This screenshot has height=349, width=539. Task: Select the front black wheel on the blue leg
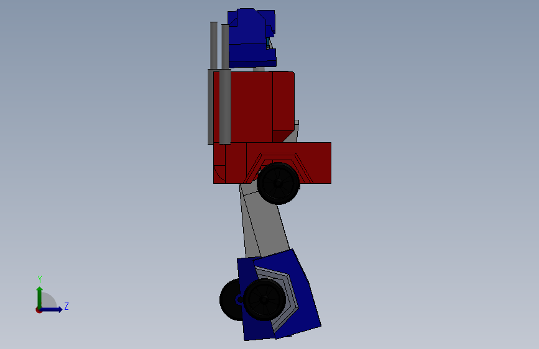click(264, 299)
